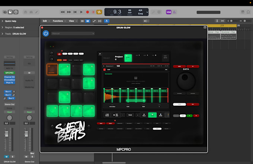The width and height of the screenshot is (253, 164).
Task: Open the Mixer button in MPC screen
Action: point(144,115)
